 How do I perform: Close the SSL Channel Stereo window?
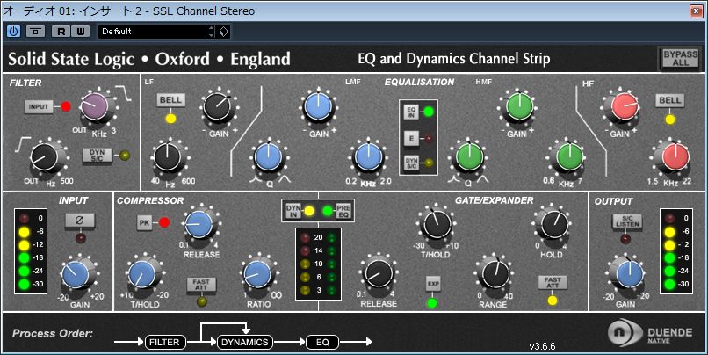[x=696, y=11]
